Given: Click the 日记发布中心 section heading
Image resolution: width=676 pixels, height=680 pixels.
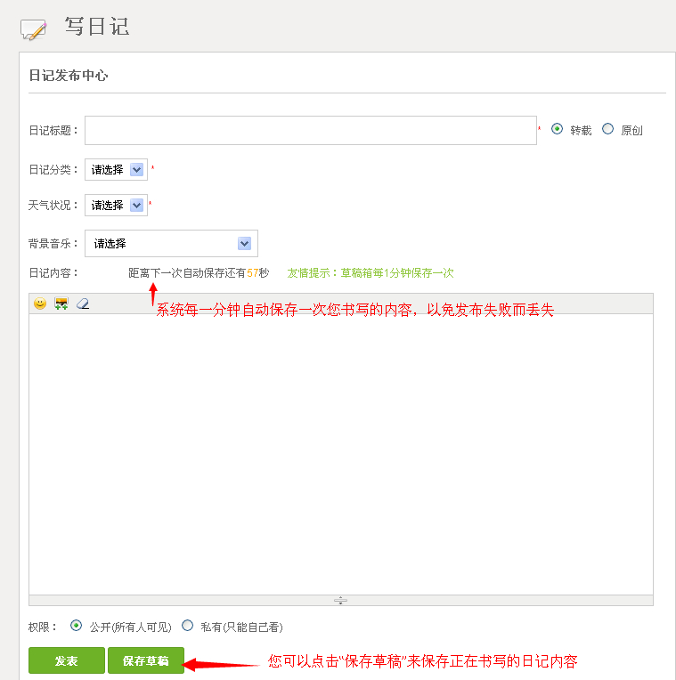Looking at the screenshot, I should (x=69, y=76).
